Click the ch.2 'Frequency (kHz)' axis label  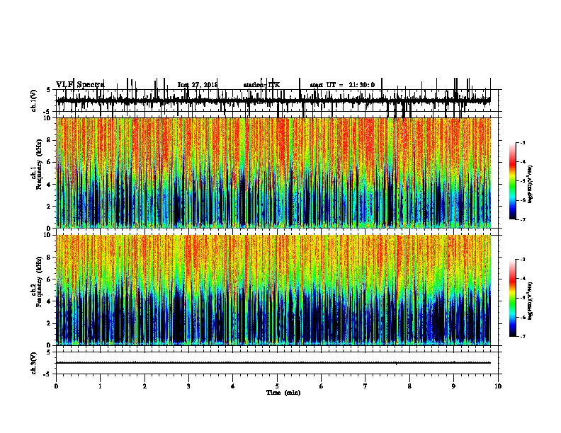39,282
